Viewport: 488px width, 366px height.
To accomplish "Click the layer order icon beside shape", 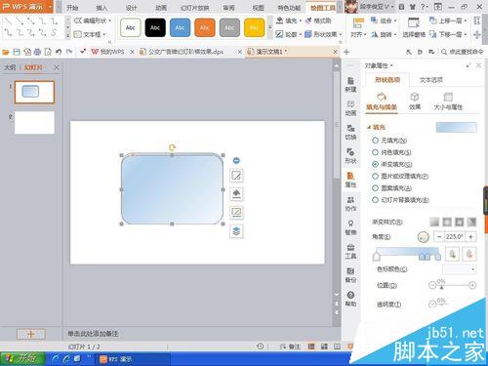I will [x=236, y=231].
